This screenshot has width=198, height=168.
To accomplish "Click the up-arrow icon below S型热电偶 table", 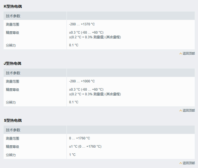I will pyautogui.click(x=181, y=163).
